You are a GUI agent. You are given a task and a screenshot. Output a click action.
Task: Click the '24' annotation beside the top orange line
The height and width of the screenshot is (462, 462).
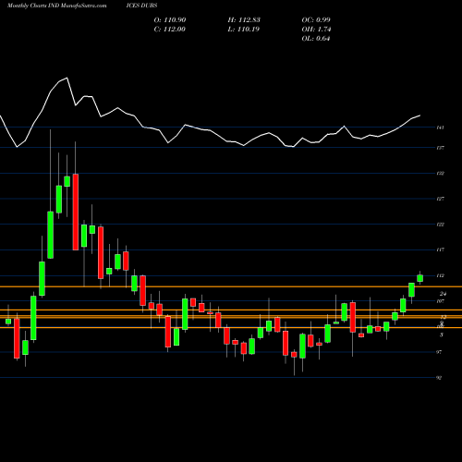(443, 294)
